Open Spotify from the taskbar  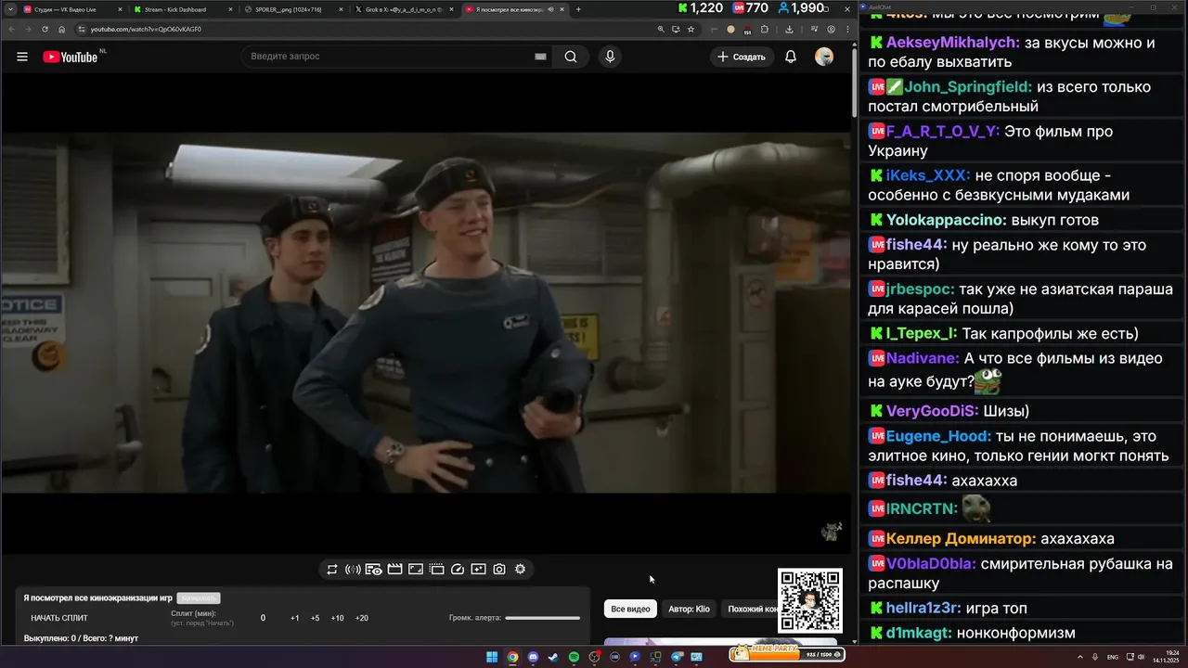click(574, 657)
